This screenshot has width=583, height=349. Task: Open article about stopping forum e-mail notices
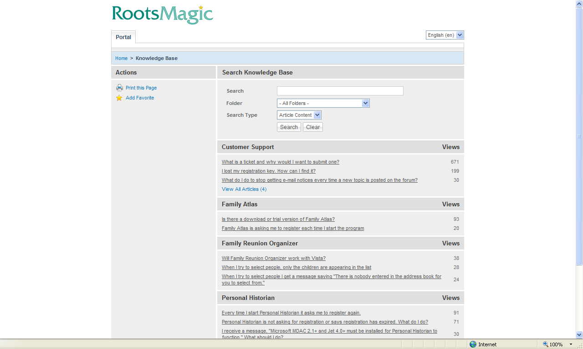320,180
